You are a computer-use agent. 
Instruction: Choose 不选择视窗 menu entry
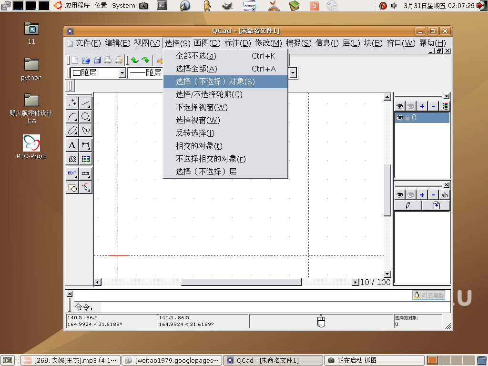pos(225,107)
